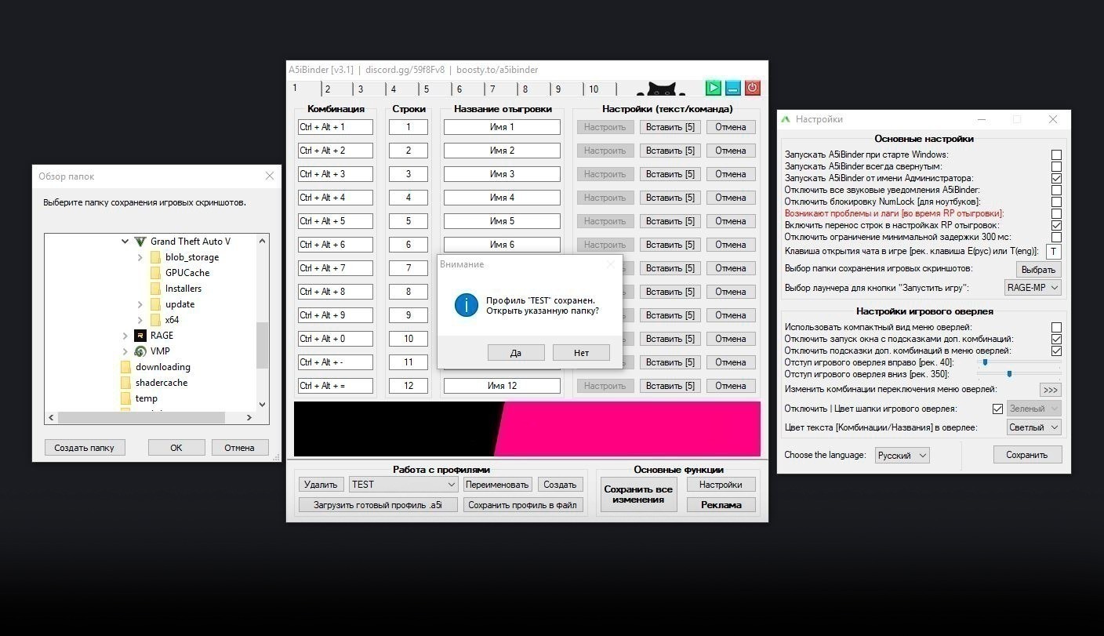This screenshot has width=1104, height=636.
Task: Click Создать папку in folder browser
Action: click(x=85, y=448)
